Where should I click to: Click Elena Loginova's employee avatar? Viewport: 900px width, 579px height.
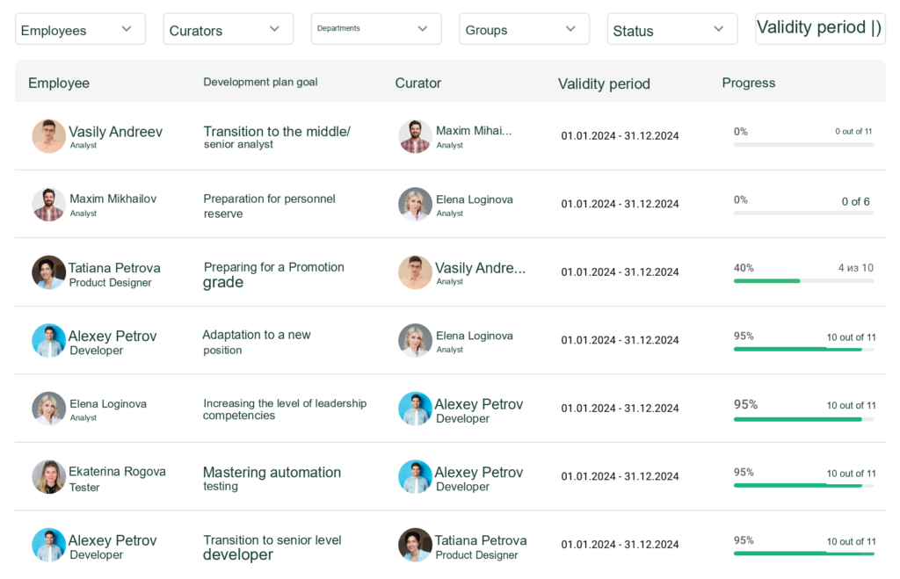pos(48,409)
